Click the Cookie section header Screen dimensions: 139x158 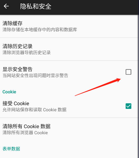[9, 92]
